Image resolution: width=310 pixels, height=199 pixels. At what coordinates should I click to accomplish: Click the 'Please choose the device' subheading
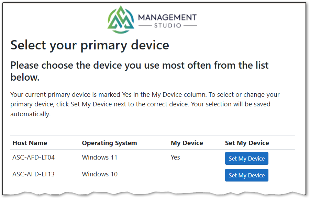pyautogui.click(x=140, y=71)
